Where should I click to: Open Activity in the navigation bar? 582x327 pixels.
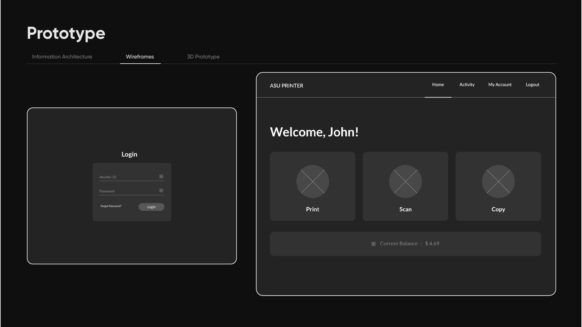coord(467,85)
